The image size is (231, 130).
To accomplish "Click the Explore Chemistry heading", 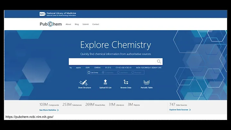I will tap(116, 45).
